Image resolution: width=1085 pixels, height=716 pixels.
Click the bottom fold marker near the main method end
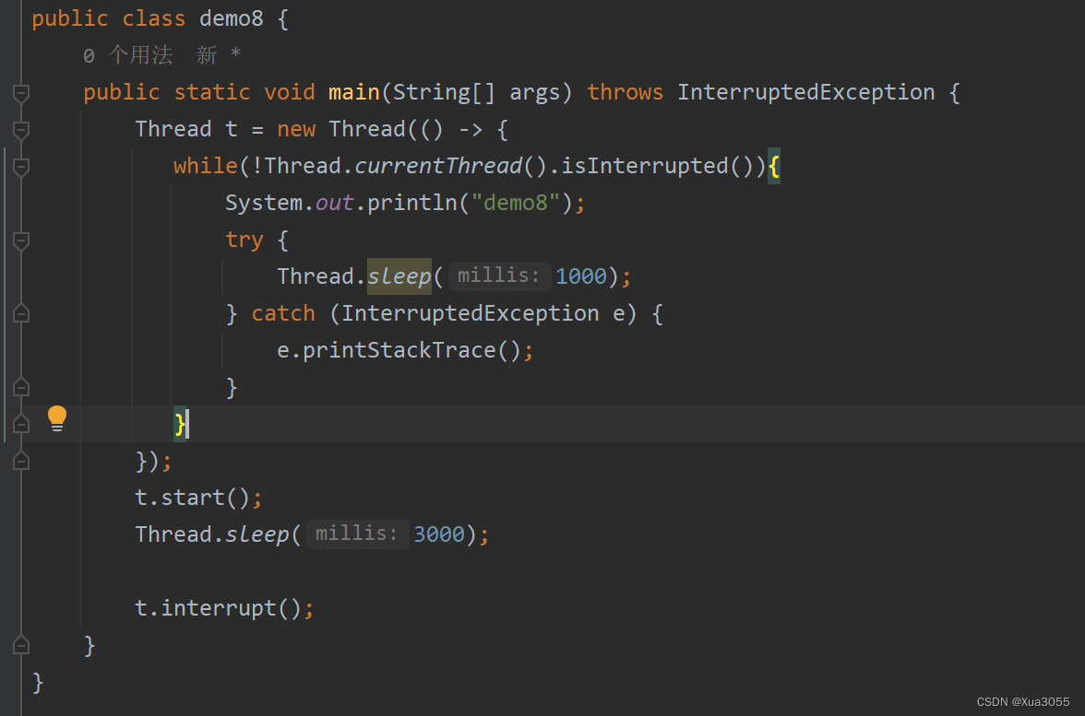coord(20,645)
